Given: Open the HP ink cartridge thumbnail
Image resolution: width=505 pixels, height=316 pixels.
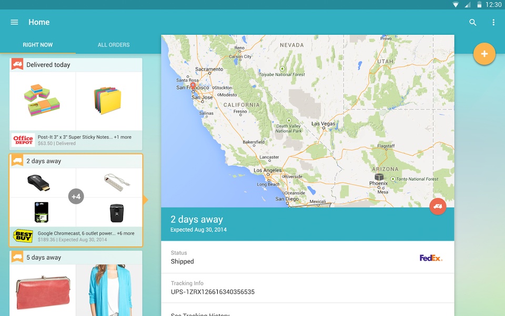Looking at the screenshot, I should (x=42, y=212).
